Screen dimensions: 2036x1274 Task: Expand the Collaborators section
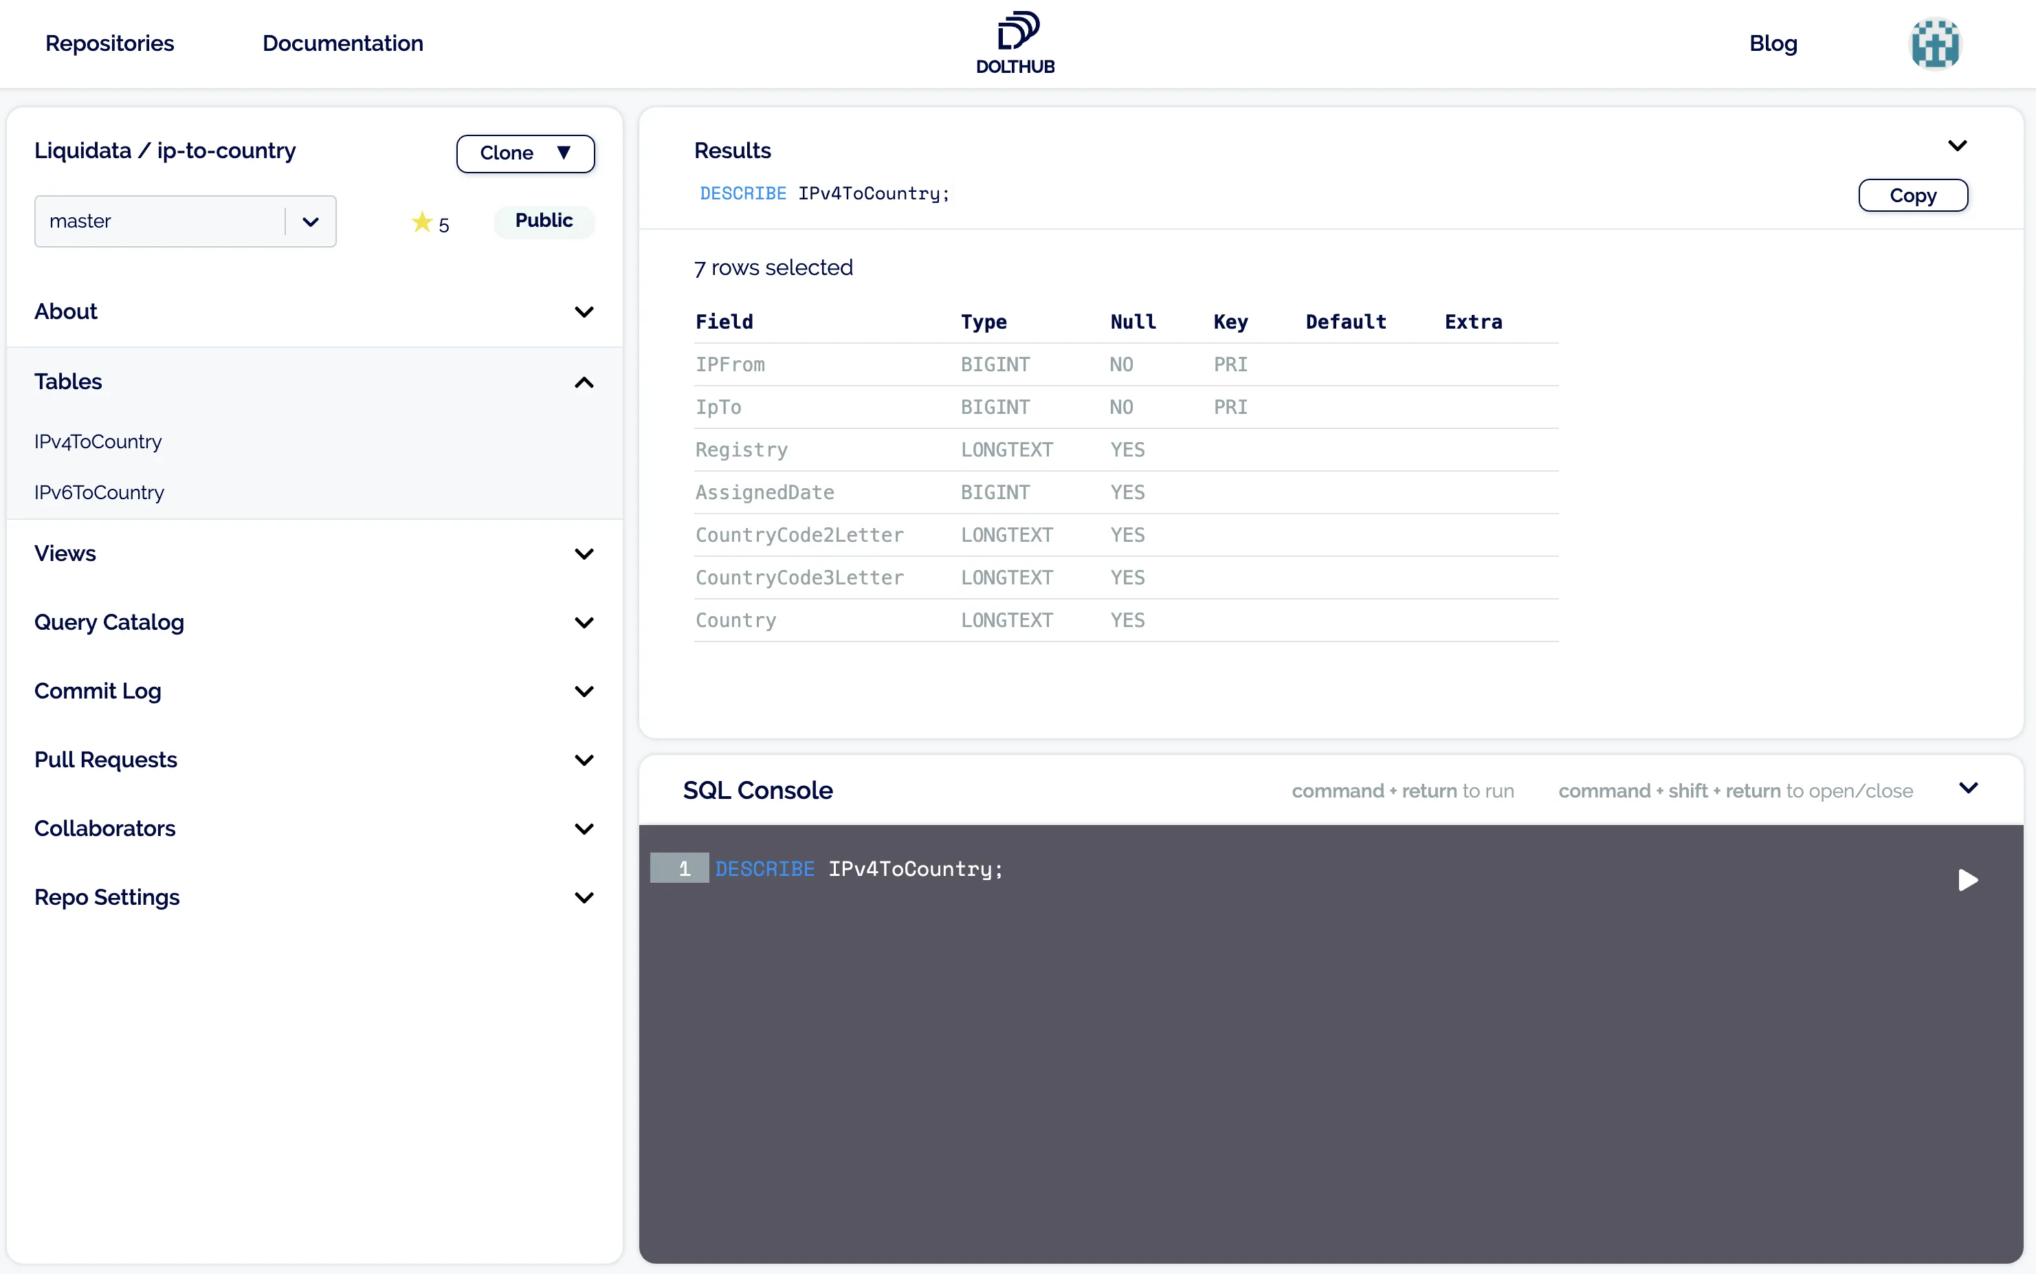tap(584, 828)
